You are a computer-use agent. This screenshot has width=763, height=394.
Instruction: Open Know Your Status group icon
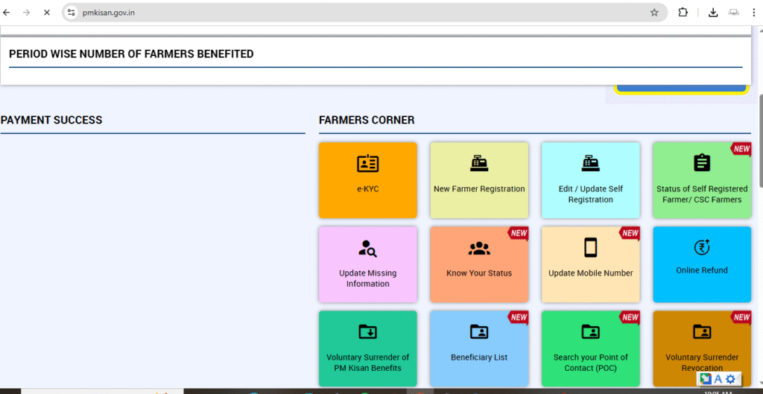click(x=479, y=249)
